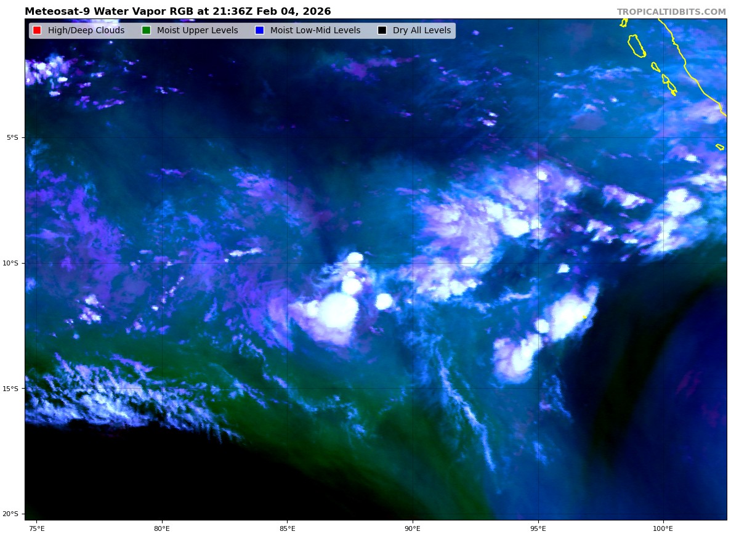Click the 100°E longitude tick label
This screenshot has height=534, width=739.
[663, 528]
